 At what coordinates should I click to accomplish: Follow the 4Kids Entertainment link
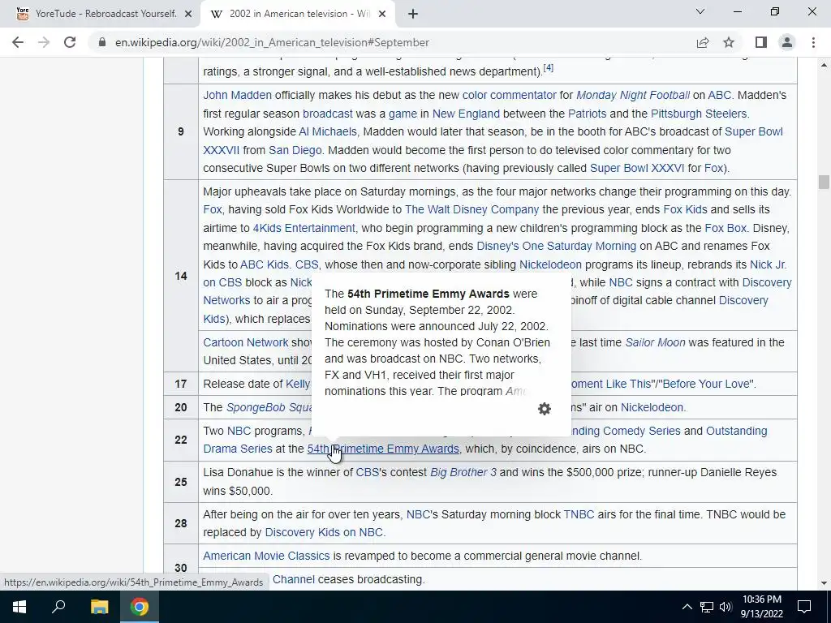coord(304,228)
